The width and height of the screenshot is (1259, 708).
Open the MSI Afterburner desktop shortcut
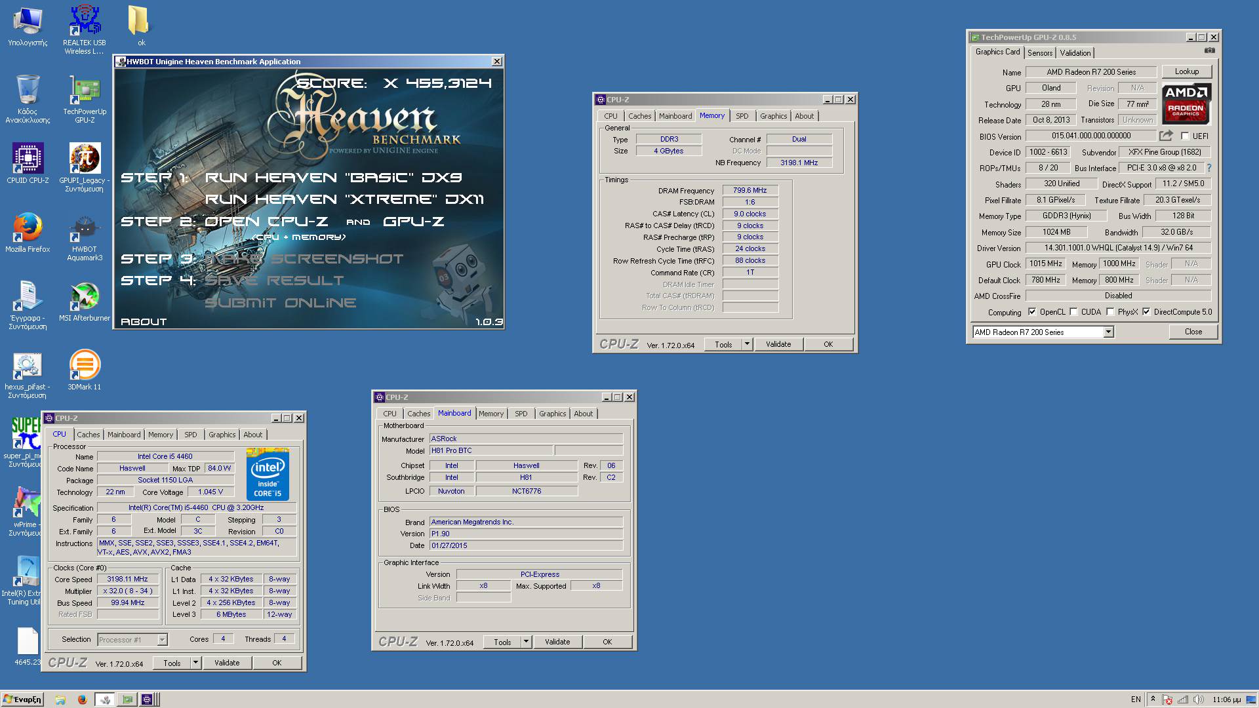[x=85, y=302]
